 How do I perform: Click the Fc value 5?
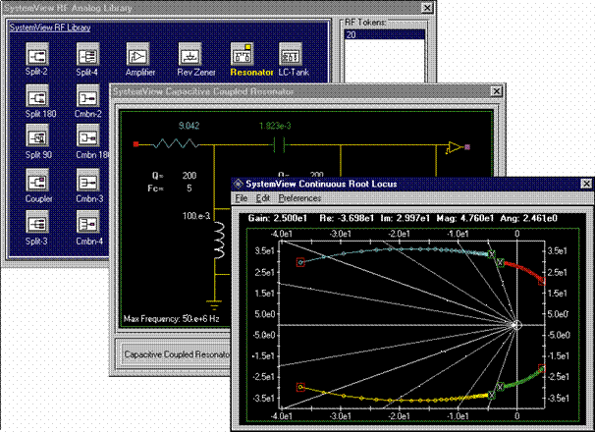coord(189,188)
